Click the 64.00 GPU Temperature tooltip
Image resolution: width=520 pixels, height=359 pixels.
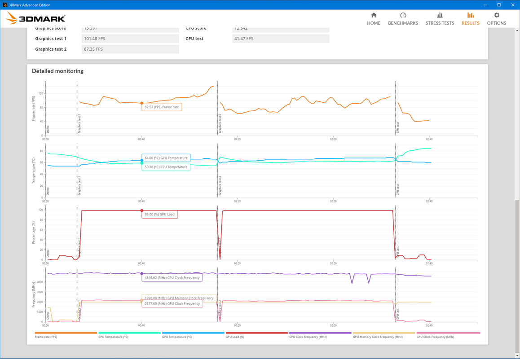[166, 158]
